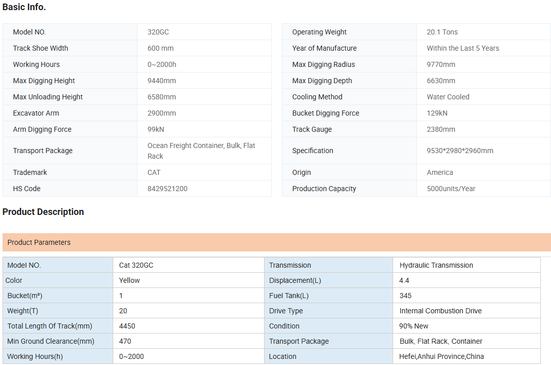The height and width of the screenshot is (365, 551).
Task: Click the Track Gauge label
Action: 312,129
